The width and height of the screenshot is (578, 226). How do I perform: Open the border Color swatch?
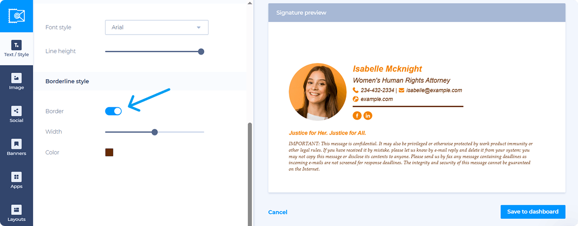point(109,152)
